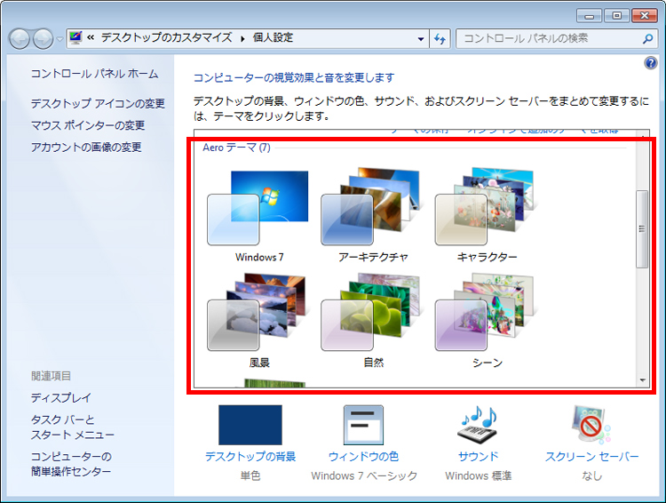Click the refresh button beside address bar
Screen dimensions: 666x503
(440, 39)
